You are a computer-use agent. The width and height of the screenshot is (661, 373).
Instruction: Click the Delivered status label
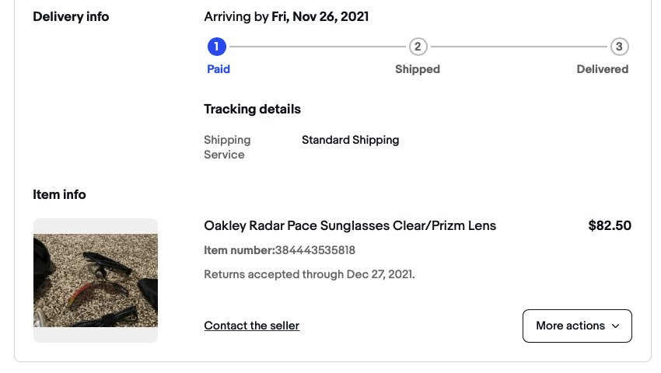[x=602, y=69]
